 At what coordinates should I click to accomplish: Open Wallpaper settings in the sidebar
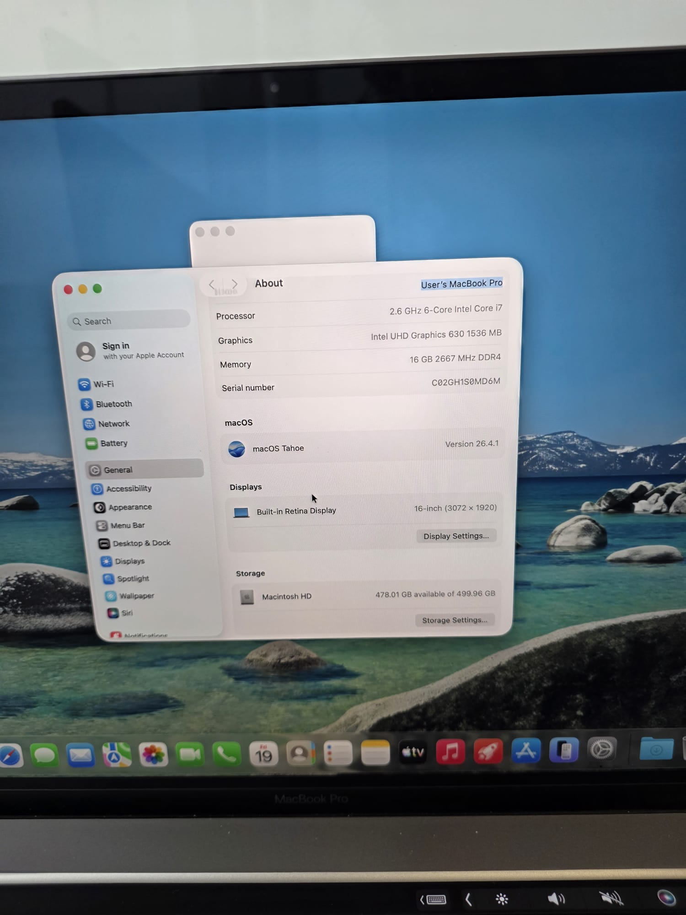point(130,596)
